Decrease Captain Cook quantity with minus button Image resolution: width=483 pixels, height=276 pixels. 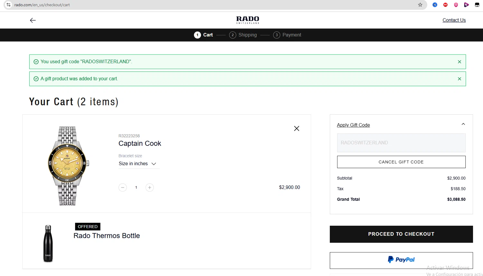pos(123,187)
